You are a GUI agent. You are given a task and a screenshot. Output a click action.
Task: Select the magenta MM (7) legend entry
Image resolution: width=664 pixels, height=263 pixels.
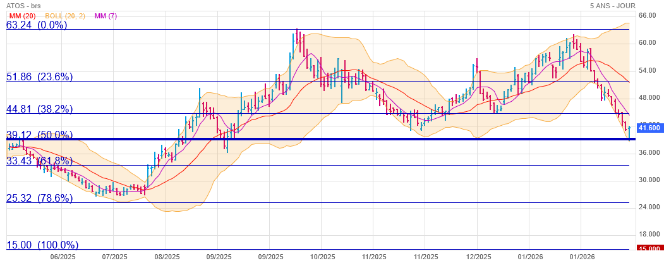click(106, 16)
